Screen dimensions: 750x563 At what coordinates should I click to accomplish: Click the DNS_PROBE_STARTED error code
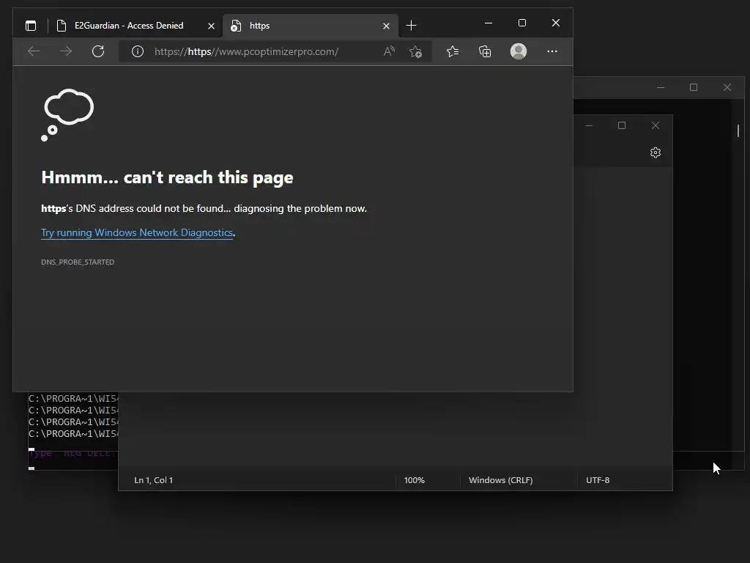tap(78, 262)
